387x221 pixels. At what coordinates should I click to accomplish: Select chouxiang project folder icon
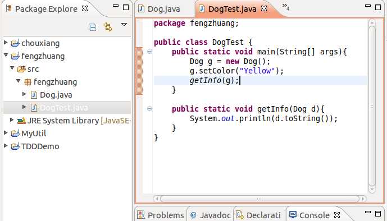(x=15, y=43)
